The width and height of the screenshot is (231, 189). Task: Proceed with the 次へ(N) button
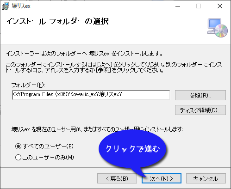(x=162, y=178)
